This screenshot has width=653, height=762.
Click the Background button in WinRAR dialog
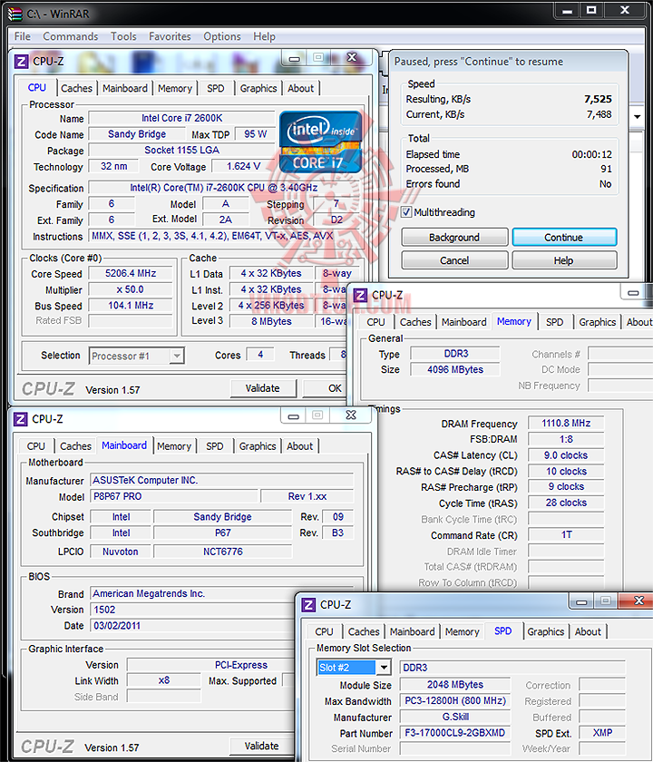click(x=454, y=237)
